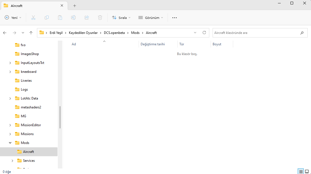The height and width of the screenshot is (174, 311).
Task: Refresh the folder with the reload icon
Action: [204, 33]
